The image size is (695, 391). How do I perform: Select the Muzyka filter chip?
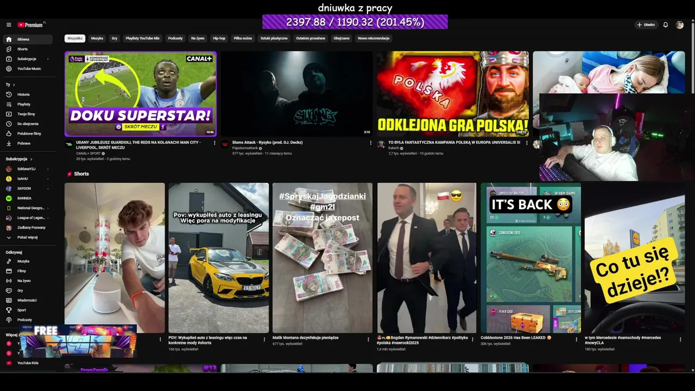[x=97, y=39]
